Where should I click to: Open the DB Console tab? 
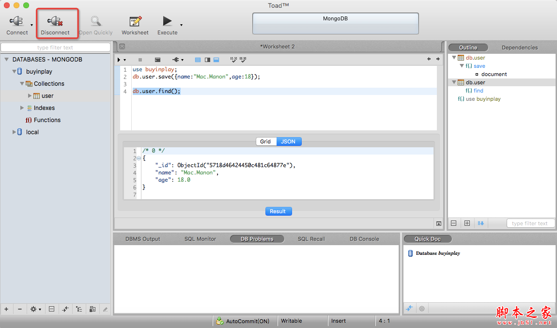click(x=364, y=239)
